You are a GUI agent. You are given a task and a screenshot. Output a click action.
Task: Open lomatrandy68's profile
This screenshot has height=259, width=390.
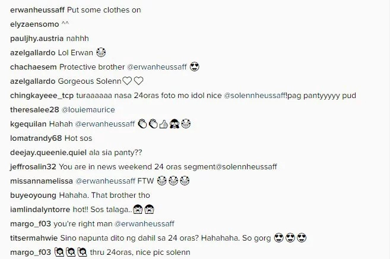(x=36, y=138)
